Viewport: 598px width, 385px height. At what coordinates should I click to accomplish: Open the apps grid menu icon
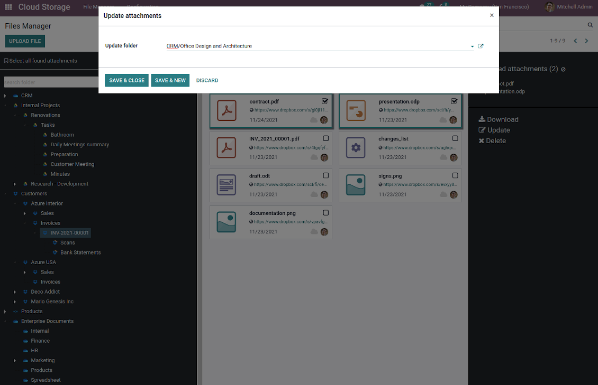click(x=8, y=7)
